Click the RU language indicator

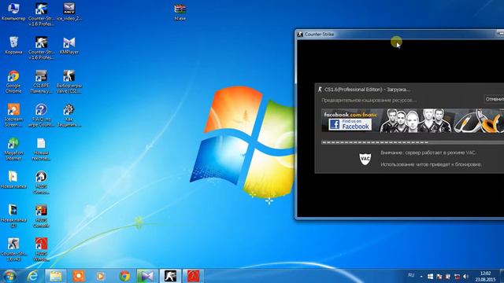(x=411, y=275)
